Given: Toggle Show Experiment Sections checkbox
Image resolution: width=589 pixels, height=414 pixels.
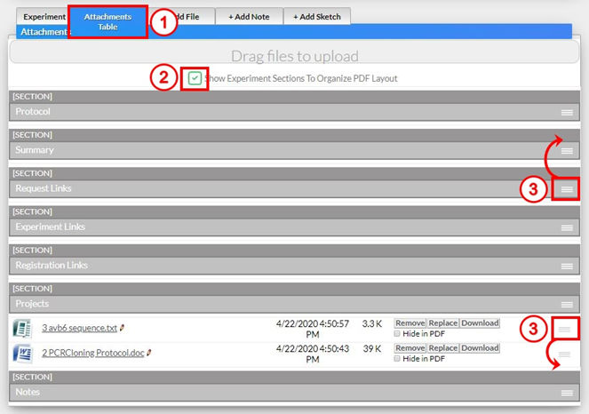Looking at the screenshot, I should coord(195,78).
